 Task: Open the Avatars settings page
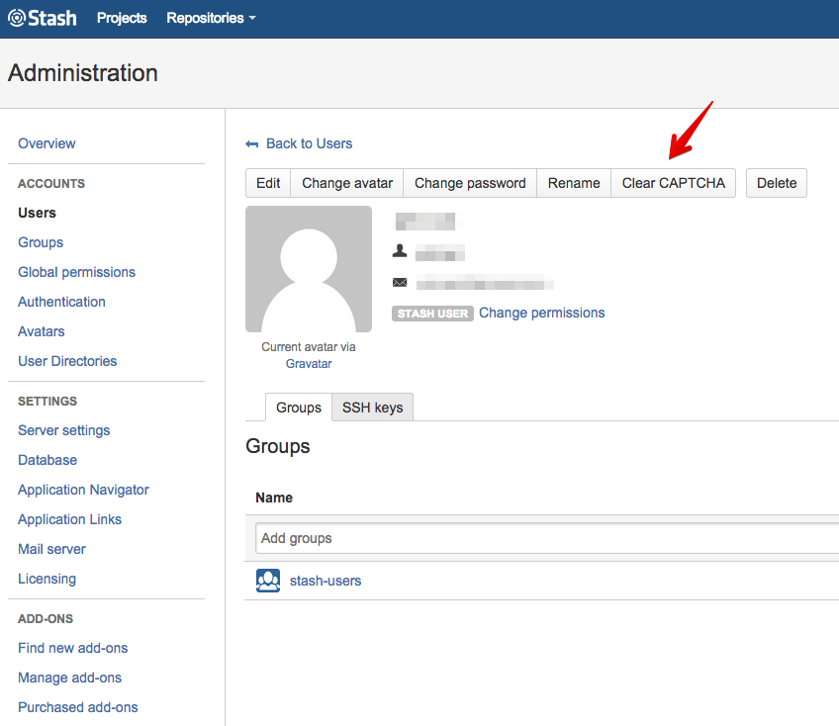click(x=42, y=331)
